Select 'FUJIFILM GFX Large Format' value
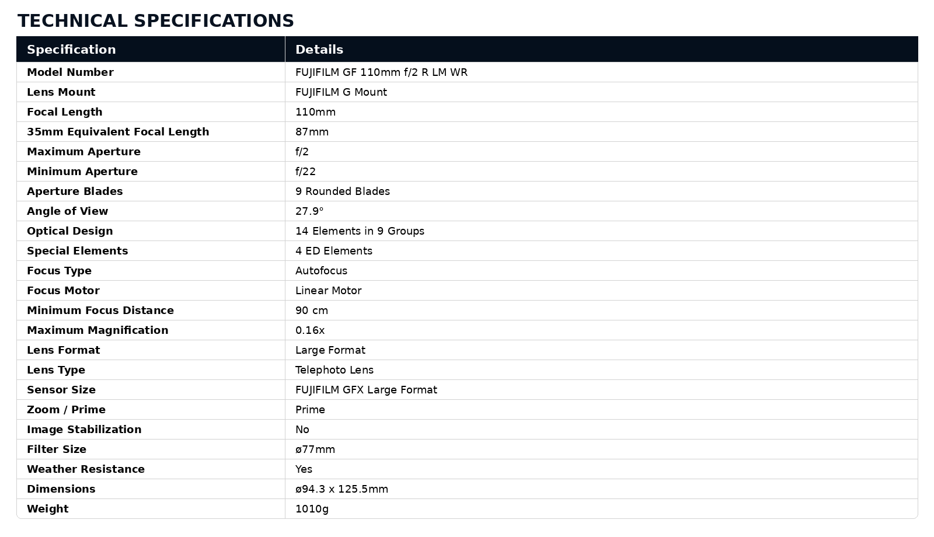The image size is (934, 537). (x=366, y=390)
